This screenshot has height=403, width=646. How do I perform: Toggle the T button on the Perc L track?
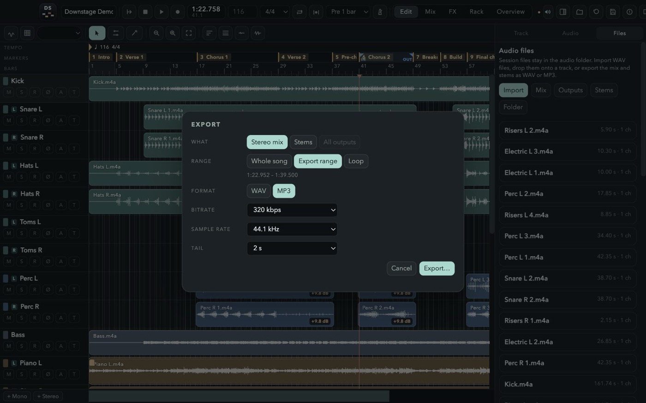[x=74, y=290]
